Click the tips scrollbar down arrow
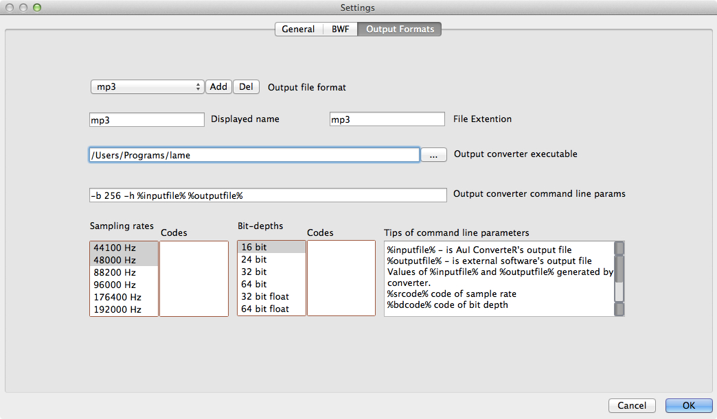Screen dimensions: 717x419 coord(619,309)
